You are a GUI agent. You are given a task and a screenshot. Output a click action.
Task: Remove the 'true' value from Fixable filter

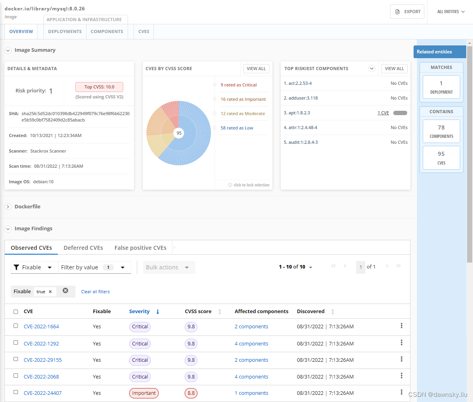pyautogui.click(x=50, y=292)
